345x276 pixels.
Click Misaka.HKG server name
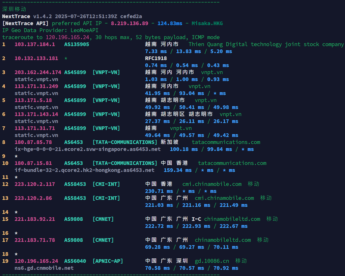(207, 23)
